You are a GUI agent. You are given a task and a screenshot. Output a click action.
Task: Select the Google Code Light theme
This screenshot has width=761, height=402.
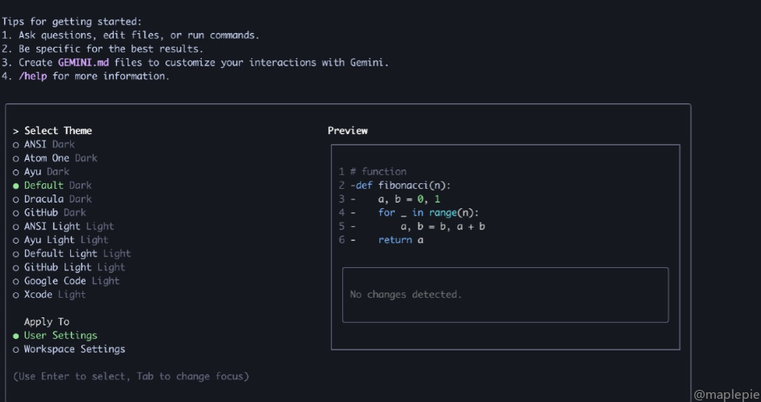click(x=71, y=281)
